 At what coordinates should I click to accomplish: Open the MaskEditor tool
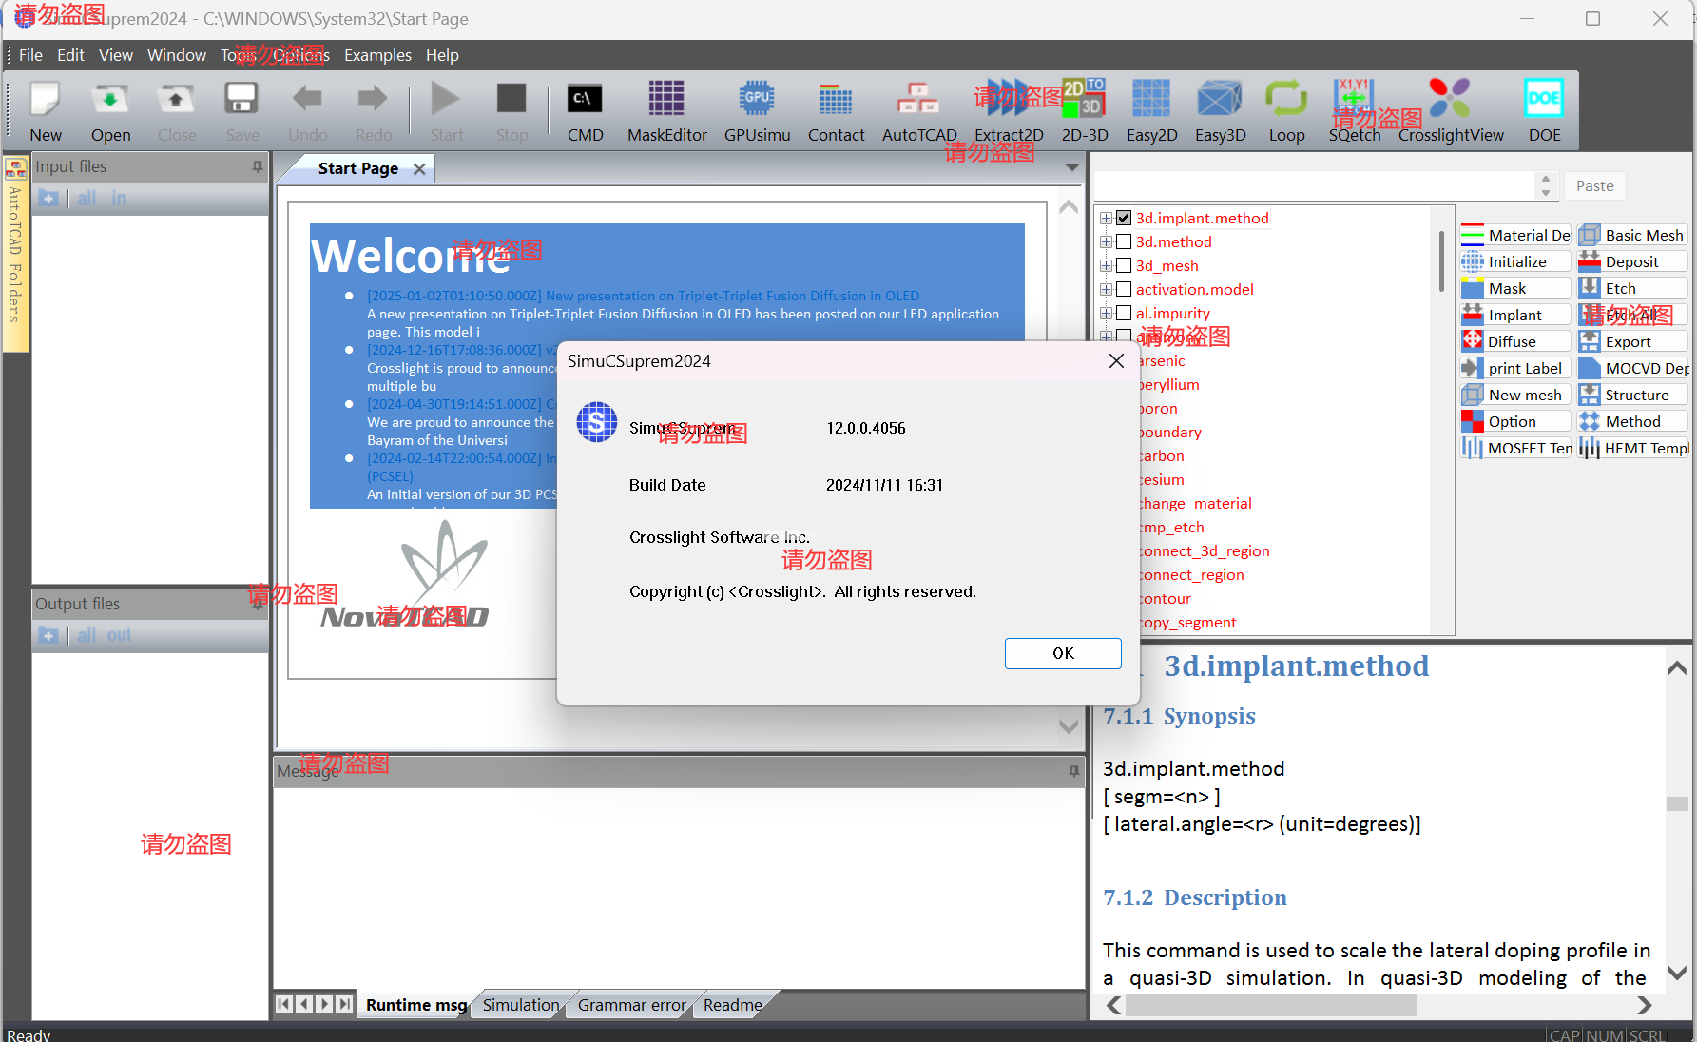[666, 111]
